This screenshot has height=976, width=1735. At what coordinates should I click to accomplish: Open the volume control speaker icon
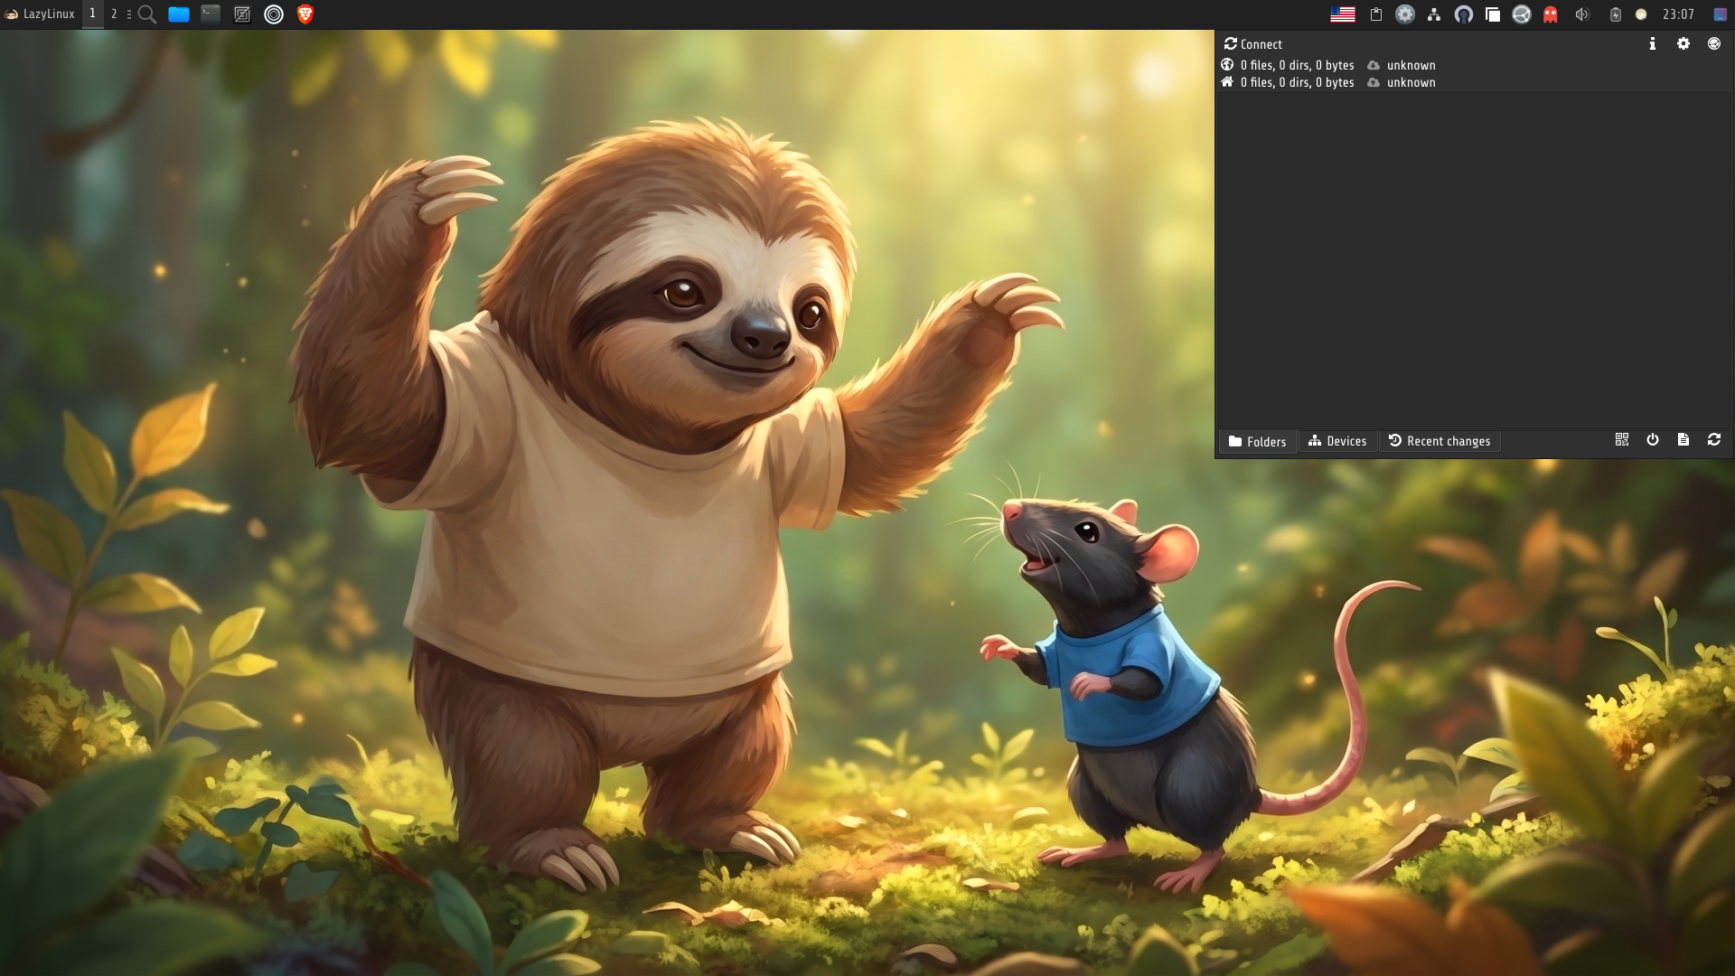pos(1582,14)
